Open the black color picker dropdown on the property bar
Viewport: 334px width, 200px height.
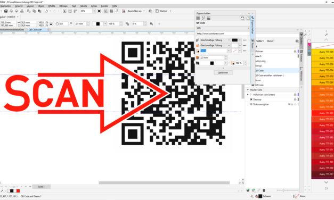(105, 24)
